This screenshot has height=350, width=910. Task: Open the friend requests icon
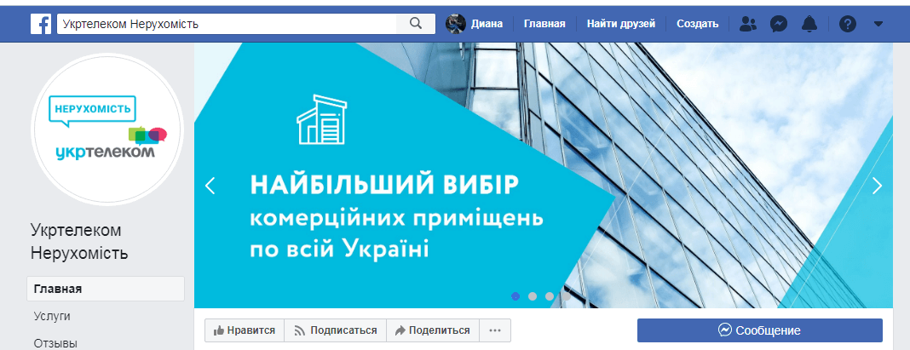[749, 24]
